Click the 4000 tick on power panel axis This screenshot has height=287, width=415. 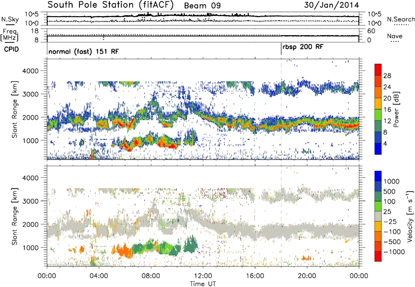[31, 71]
